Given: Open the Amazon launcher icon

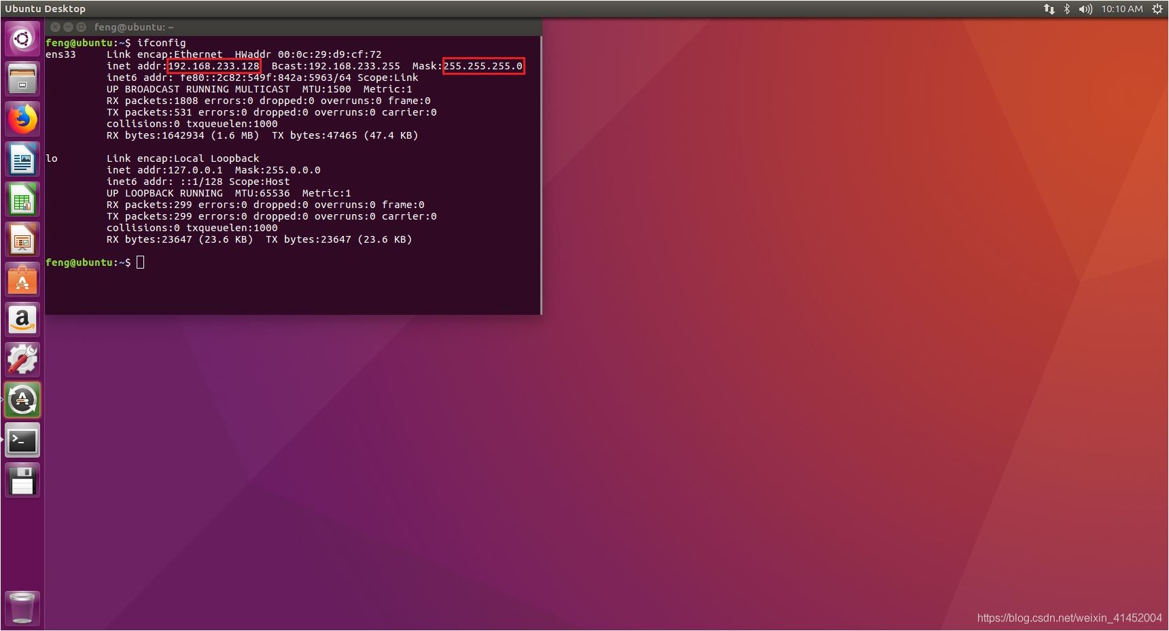Looking at the screenshot, I should pos(22,320).
